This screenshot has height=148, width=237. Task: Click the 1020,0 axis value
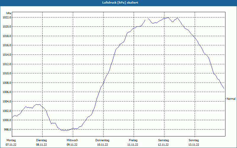tap(7, 27)
